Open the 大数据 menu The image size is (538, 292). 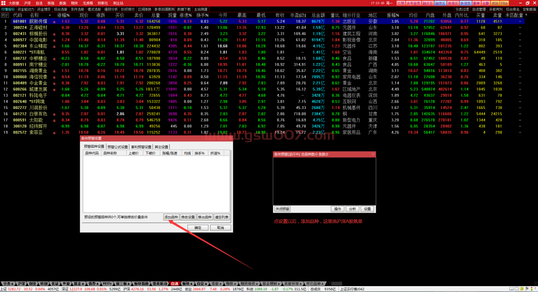(x=14, y=3)
